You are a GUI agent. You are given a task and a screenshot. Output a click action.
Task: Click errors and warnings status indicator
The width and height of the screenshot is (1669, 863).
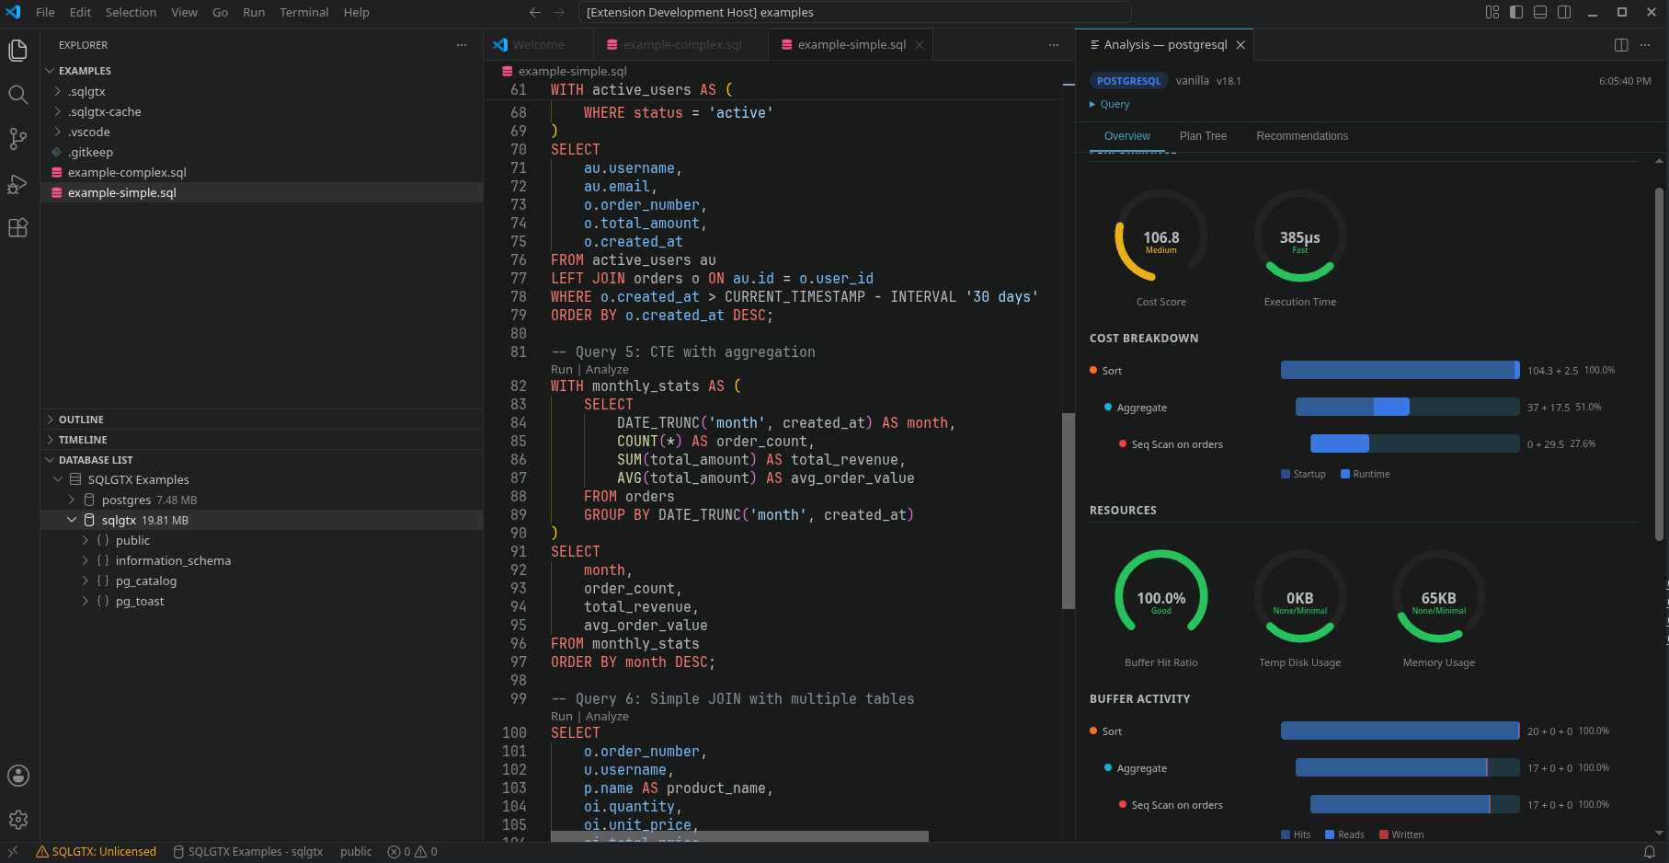[x=412, y=852]
